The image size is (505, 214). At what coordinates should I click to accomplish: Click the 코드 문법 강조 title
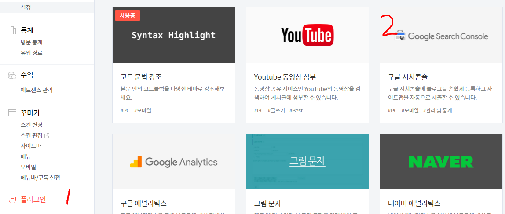coord(141,77)
